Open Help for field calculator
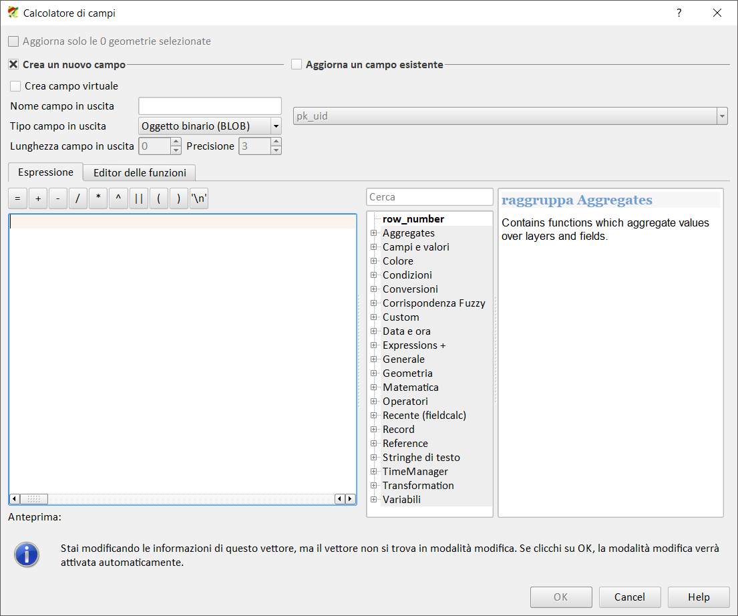The image size is (738, 616). tap(699, 597)
